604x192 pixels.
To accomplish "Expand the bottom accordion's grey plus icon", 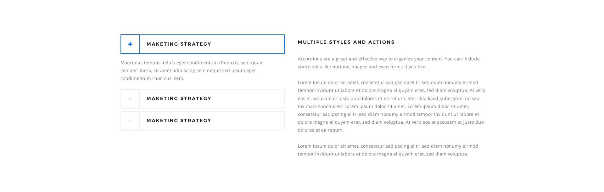I will [x=130, y=121].
